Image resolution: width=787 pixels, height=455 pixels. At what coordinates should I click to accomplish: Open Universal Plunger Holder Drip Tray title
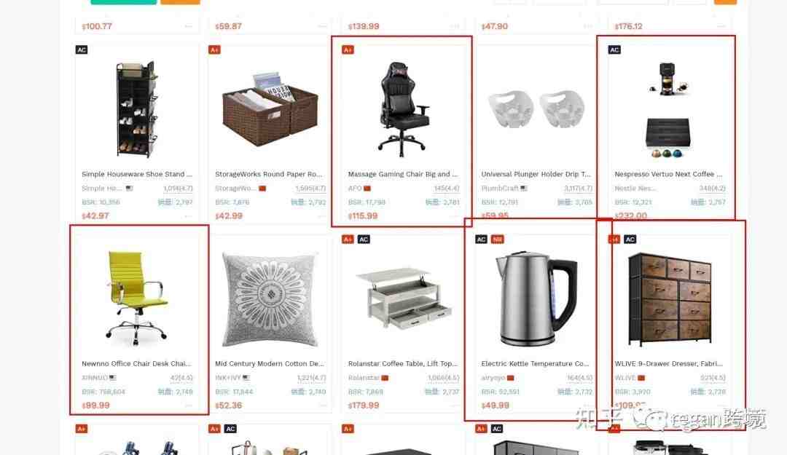coord(536,174)
